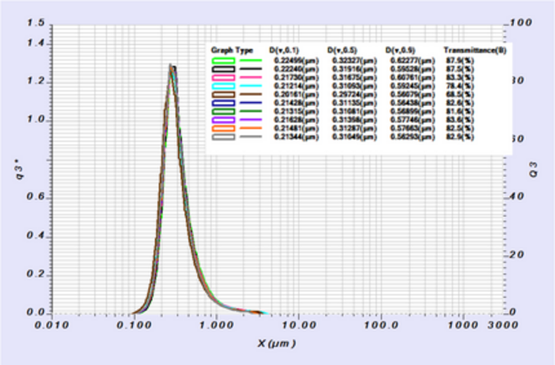
Task: Select the cyan legend box
Action: click(x=224, y=85)
